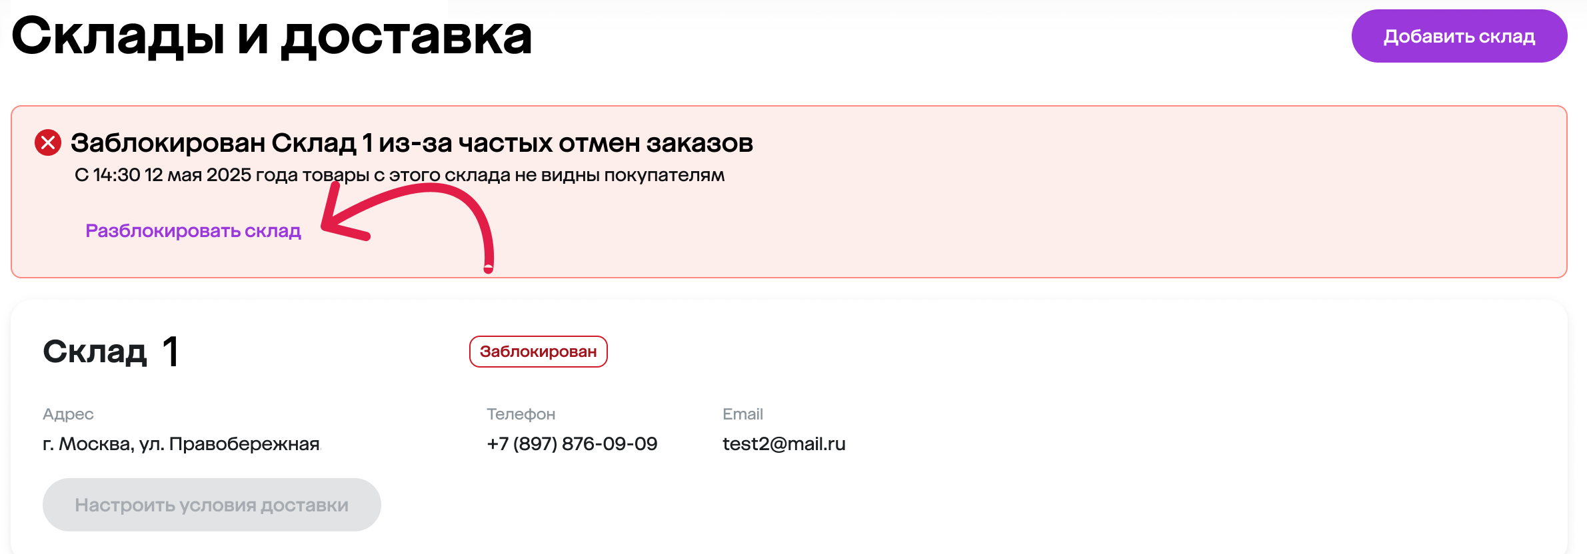
Task: Select the Moscow Правобережная address text
Action: click(181, 443)
